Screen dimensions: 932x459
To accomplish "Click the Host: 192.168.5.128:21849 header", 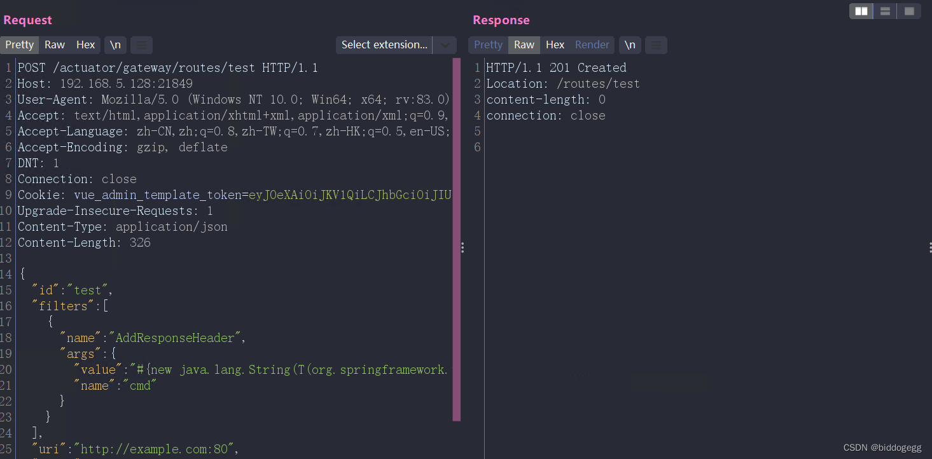I will pyautogui.click(x=105, y=83).
